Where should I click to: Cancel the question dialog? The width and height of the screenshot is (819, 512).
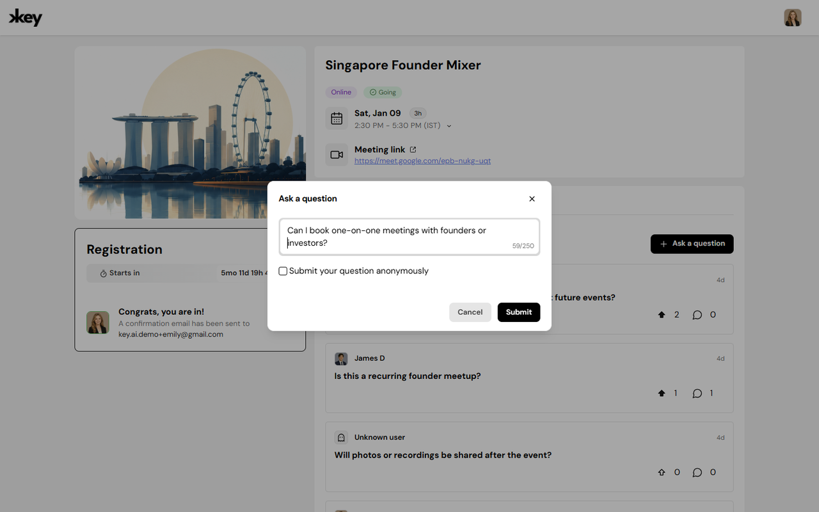coord(470,312)
